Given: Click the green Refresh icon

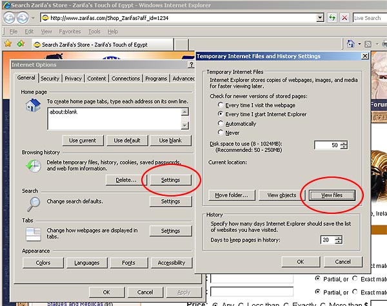Looking at the screenshot, I should (x=332, y=18).
